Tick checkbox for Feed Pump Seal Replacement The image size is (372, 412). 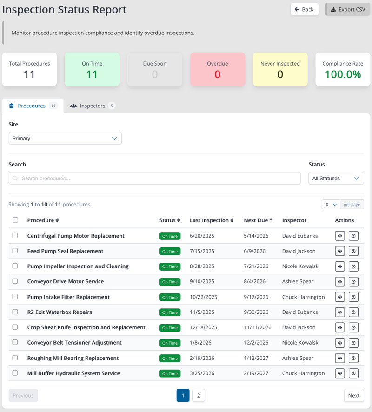tap(15, 251)
